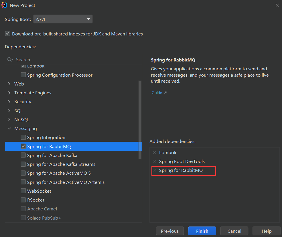
Task: Select Spring Boot DevTools in added list
Action: (x=182, y=162)
